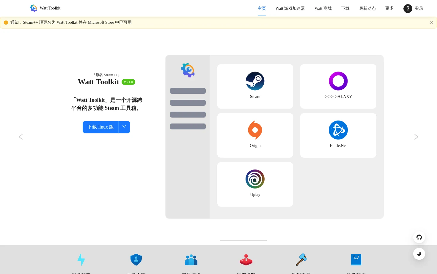437x274 pixels.
Task: Click the 登录 login link
Action: click(x=419, y=8)
